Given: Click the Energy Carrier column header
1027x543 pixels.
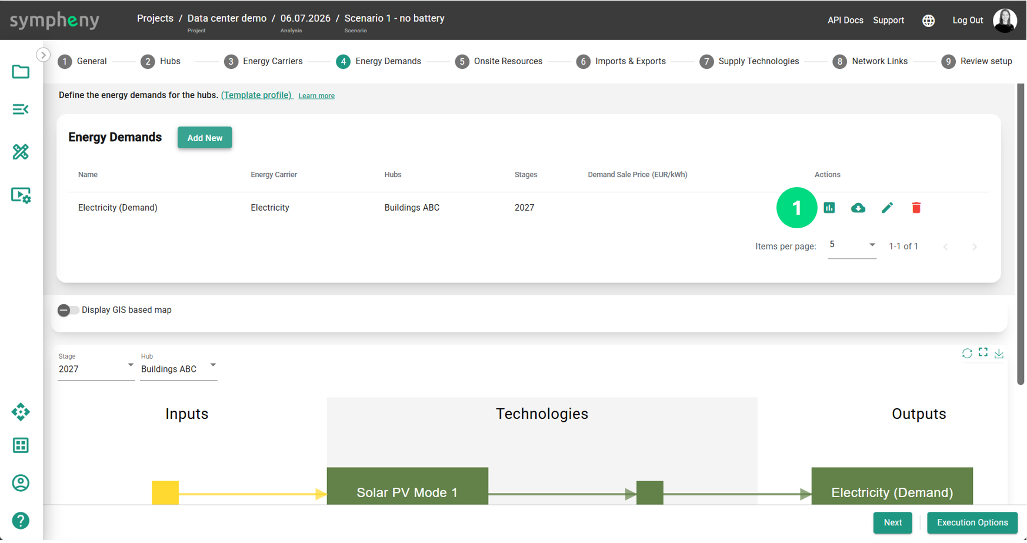Looking at the screenshot, I should 274,175.
